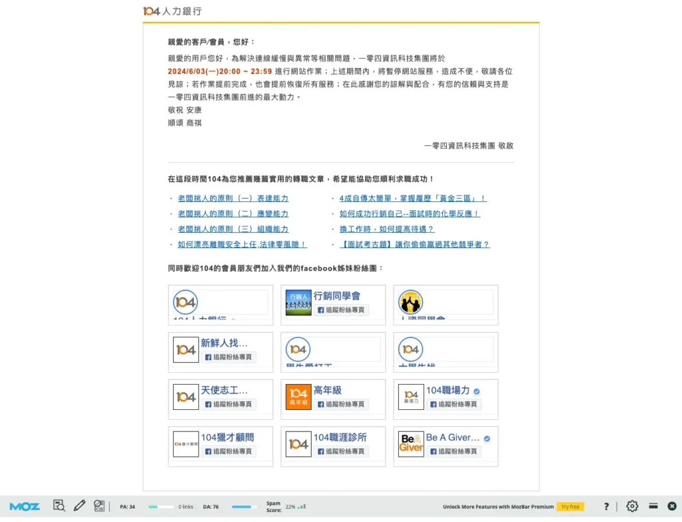682x522 pixels.
Task: Toggle the MozBar link highlighting pencil
Action: pyautogui.click(x=79, y=506)
